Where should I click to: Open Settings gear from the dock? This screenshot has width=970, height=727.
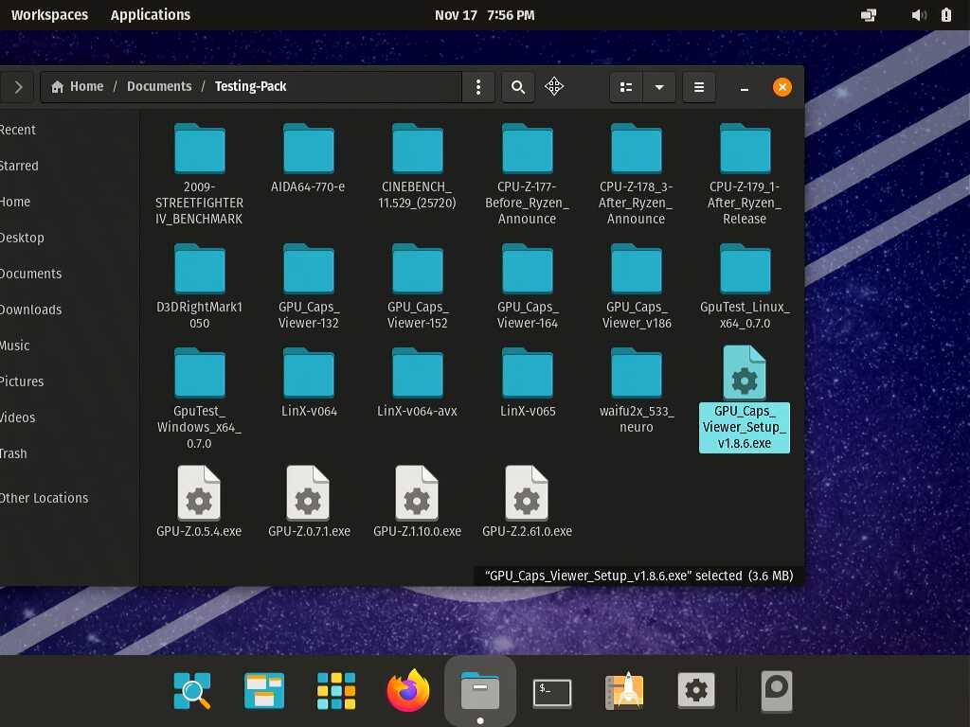[x=696, y=690]
